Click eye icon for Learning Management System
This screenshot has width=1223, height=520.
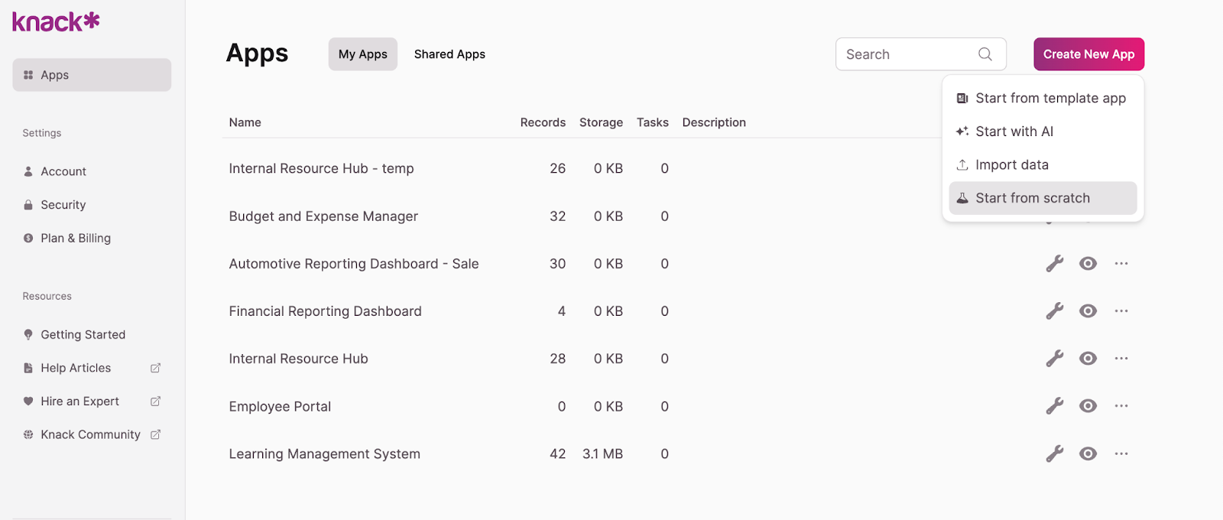pos(1088,453)
